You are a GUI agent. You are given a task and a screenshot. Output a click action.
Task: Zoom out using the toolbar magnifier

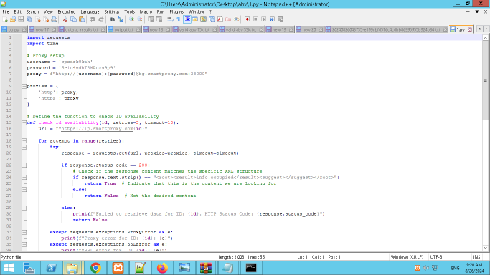140,19
